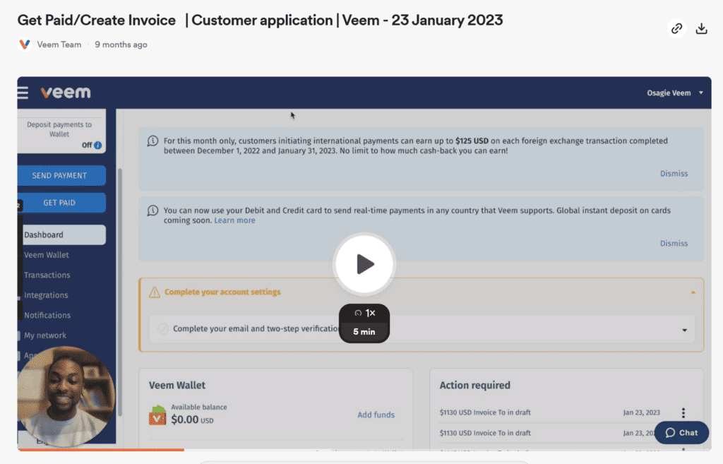Change the 1x playback speed
723x464 pixels.
click(364, 313)
